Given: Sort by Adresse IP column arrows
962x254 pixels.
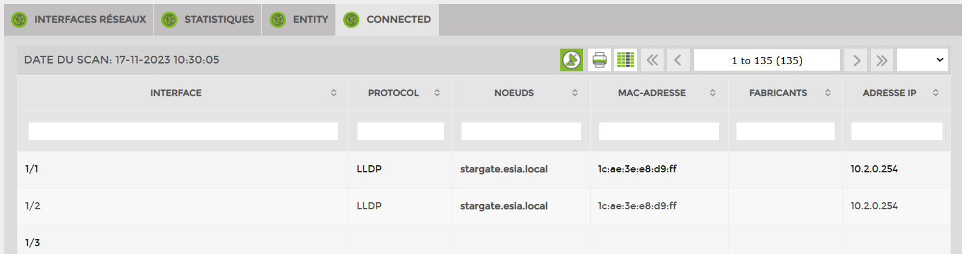Looking at the screenshot, I should [935, 93].
